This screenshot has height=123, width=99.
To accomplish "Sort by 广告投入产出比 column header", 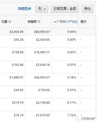I will (67, 22).
